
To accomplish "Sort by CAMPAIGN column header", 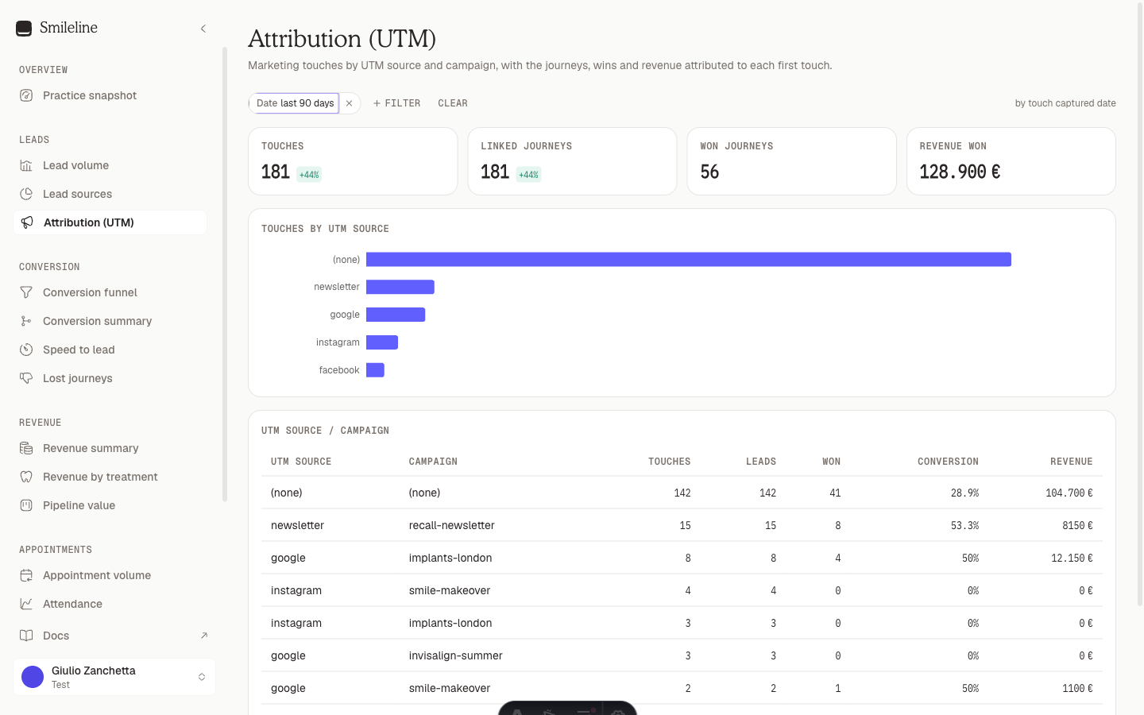I will click(433, 462).
